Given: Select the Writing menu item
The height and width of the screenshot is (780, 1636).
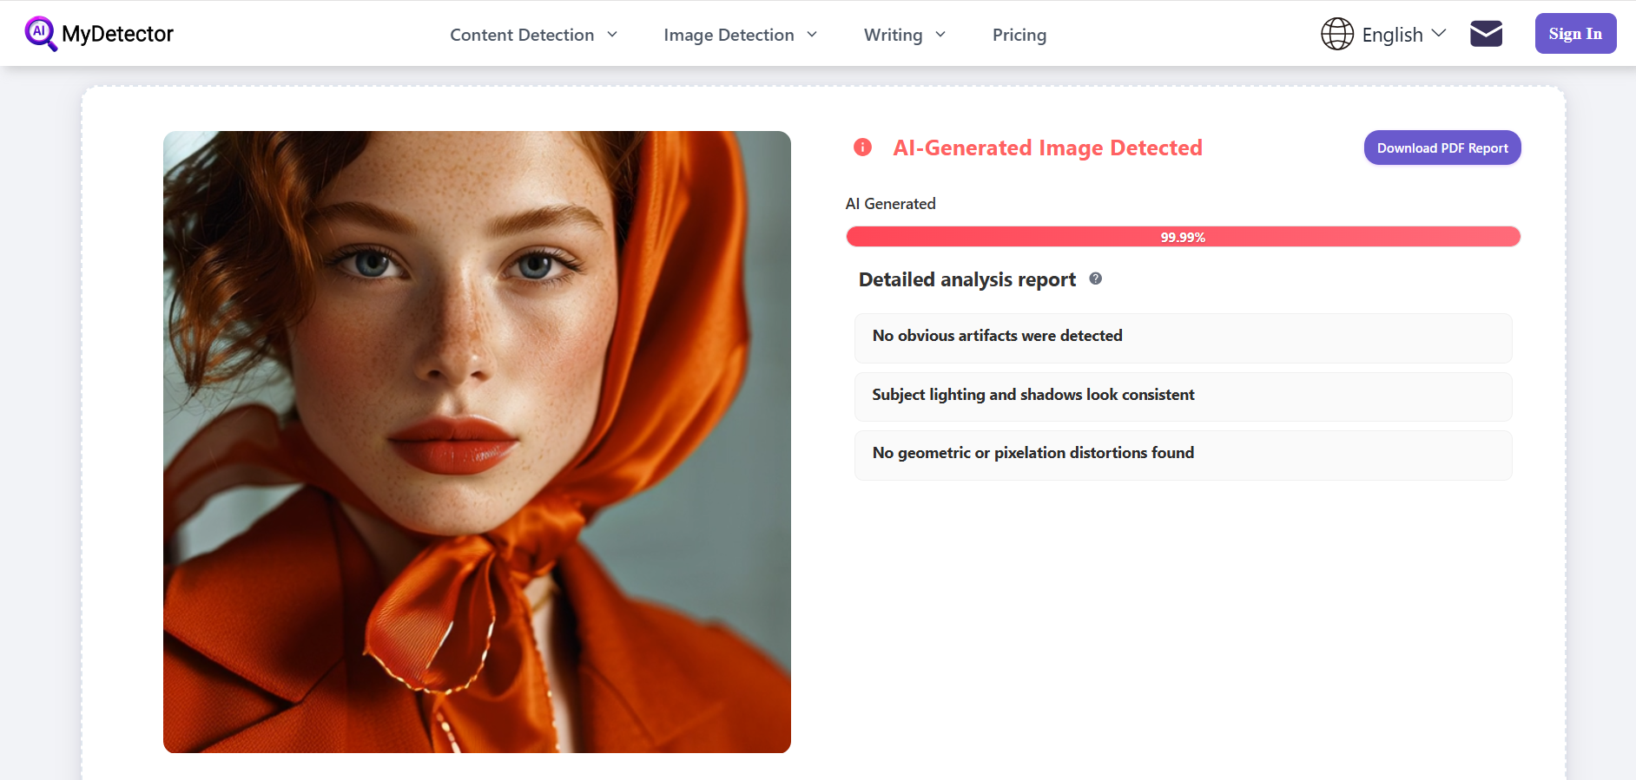Looking at the screenshot, I should (893, 35).
